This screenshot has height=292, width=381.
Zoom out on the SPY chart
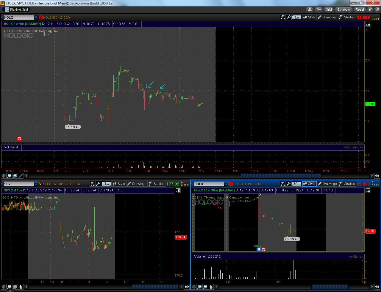(x=15, y=287)
